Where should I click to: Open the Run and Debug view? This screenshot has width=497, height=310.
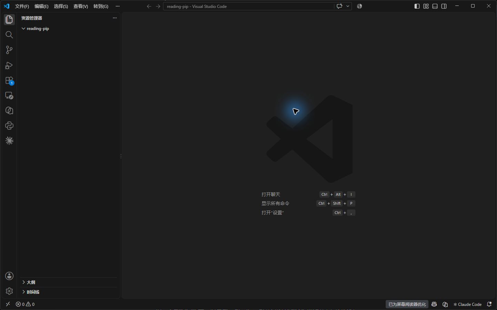coord(9,65)
